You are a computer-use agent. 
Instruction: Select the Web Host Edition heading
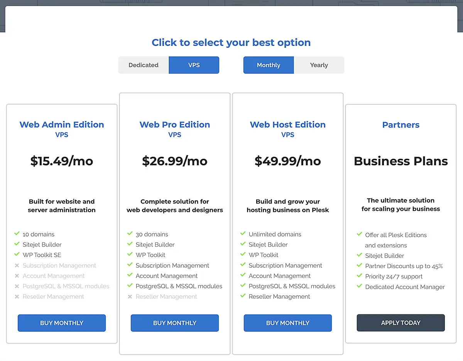coord(288,124)
